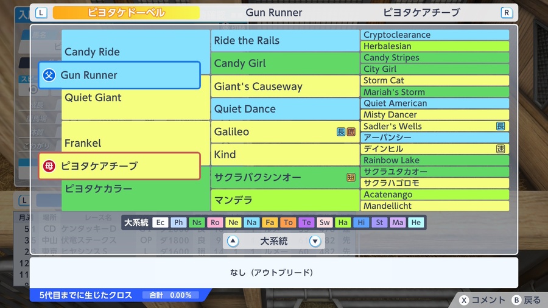Select the ピヨタケドーベル tab

point(126,13)
